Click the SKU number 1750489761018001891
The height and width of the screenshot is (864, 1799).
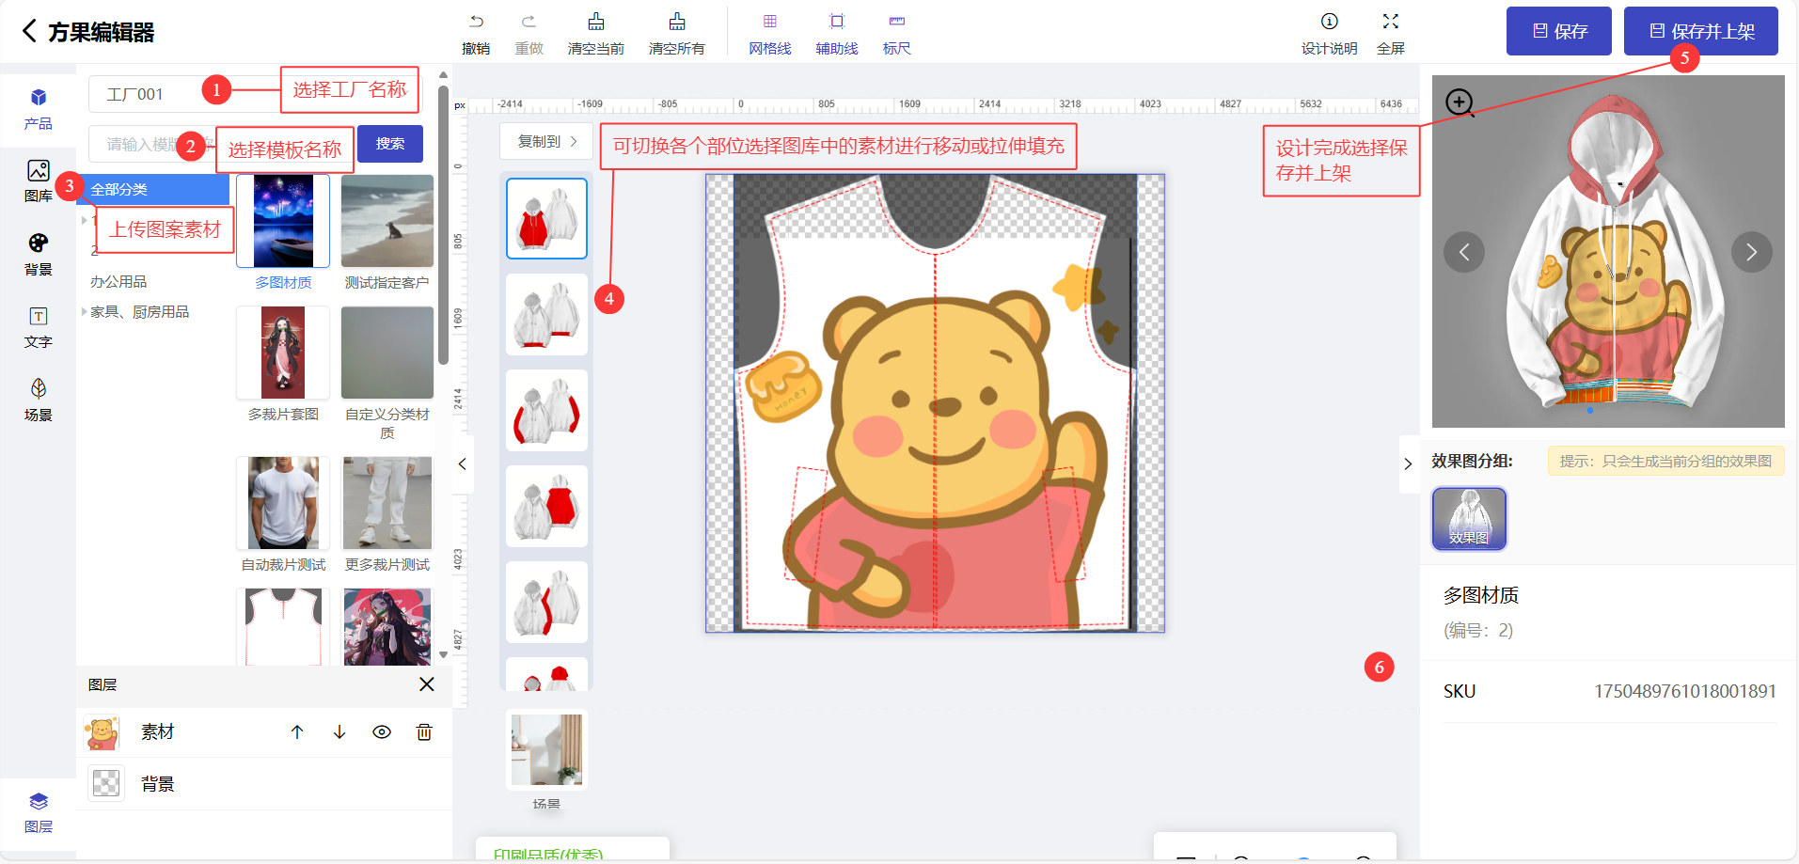pos(1684,691)
